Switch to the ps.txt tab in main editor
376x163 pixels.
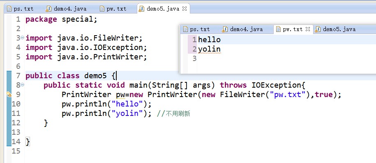point(21,9)
